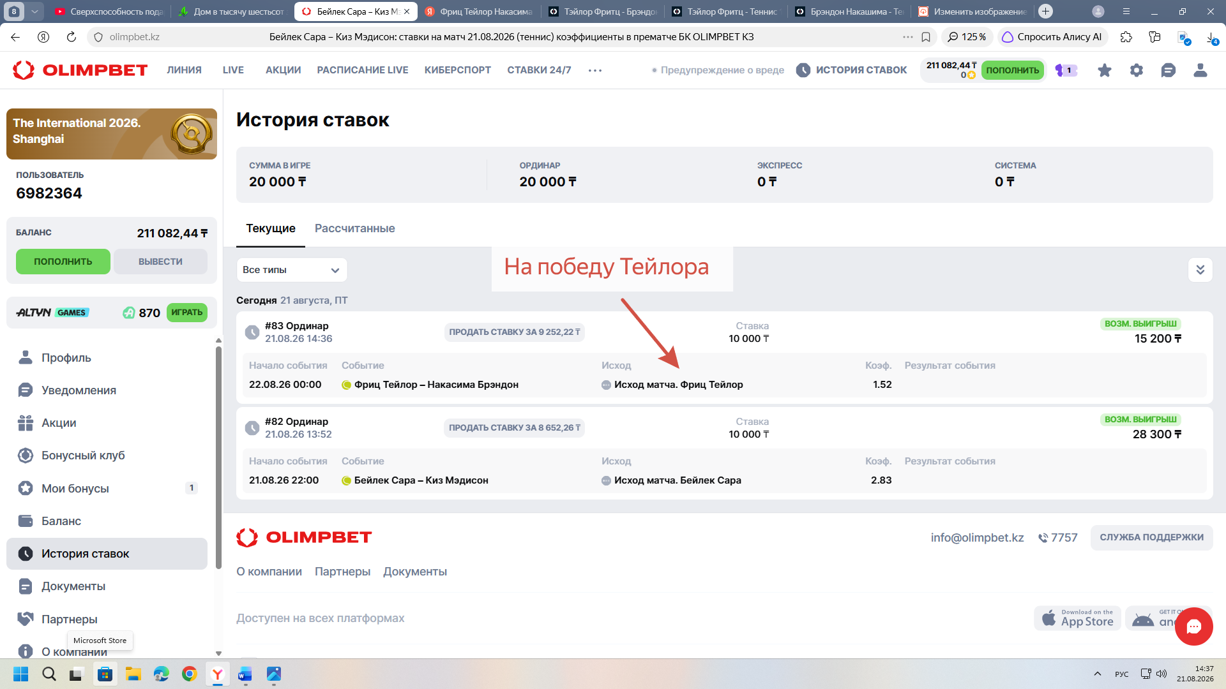This screenshot has height=689, width=1226.
Task: Open info@olimpbet.kz email link
Action: [x=977, y=538]
